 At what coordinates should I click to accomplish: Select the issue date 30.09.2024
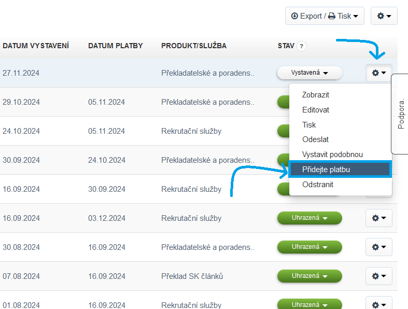21,160
